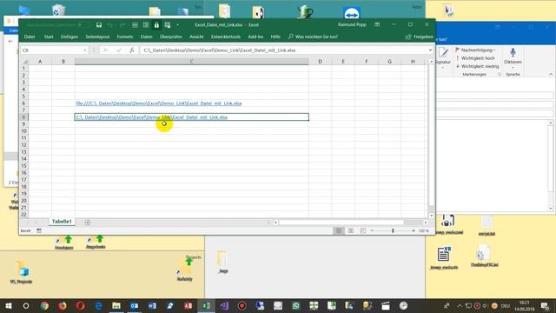Show hidden system tray icons
The height and width of the screenshot is (313, 556).
tap(460, 305)
